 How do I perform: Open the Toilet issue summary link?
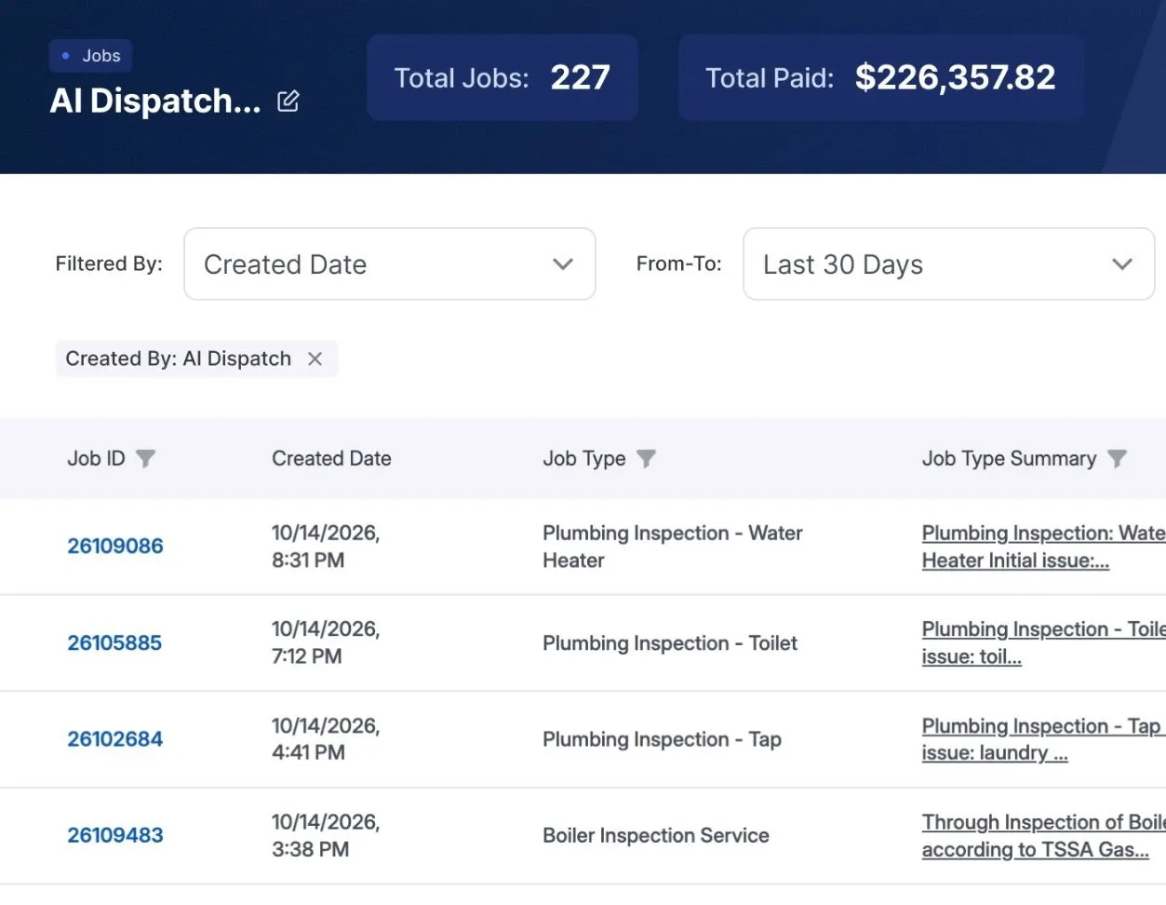[x=1043, y=643]
